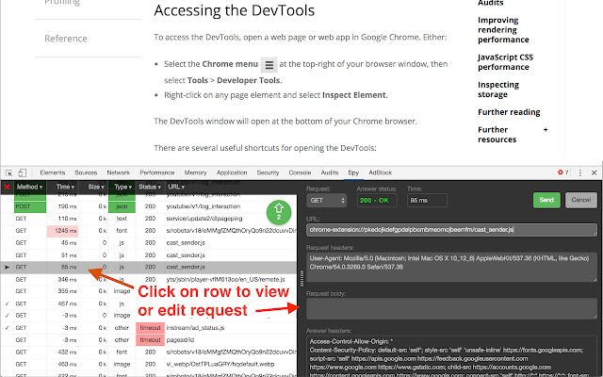Viewport: 603px width, 377px height.
Task: Click the check mark on the instream/ad_status.js row
Action: pos(7,328)
